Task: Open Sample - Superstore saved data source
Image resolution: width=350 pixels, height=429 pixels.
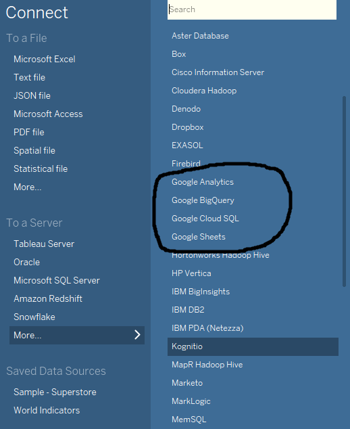Action: (x=55, y=392)
